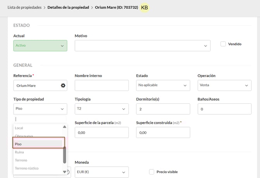The height and width of the screenshot is (178, 260).
Task: Click the Nombre interno input field
Action: [x=101, y=86]
